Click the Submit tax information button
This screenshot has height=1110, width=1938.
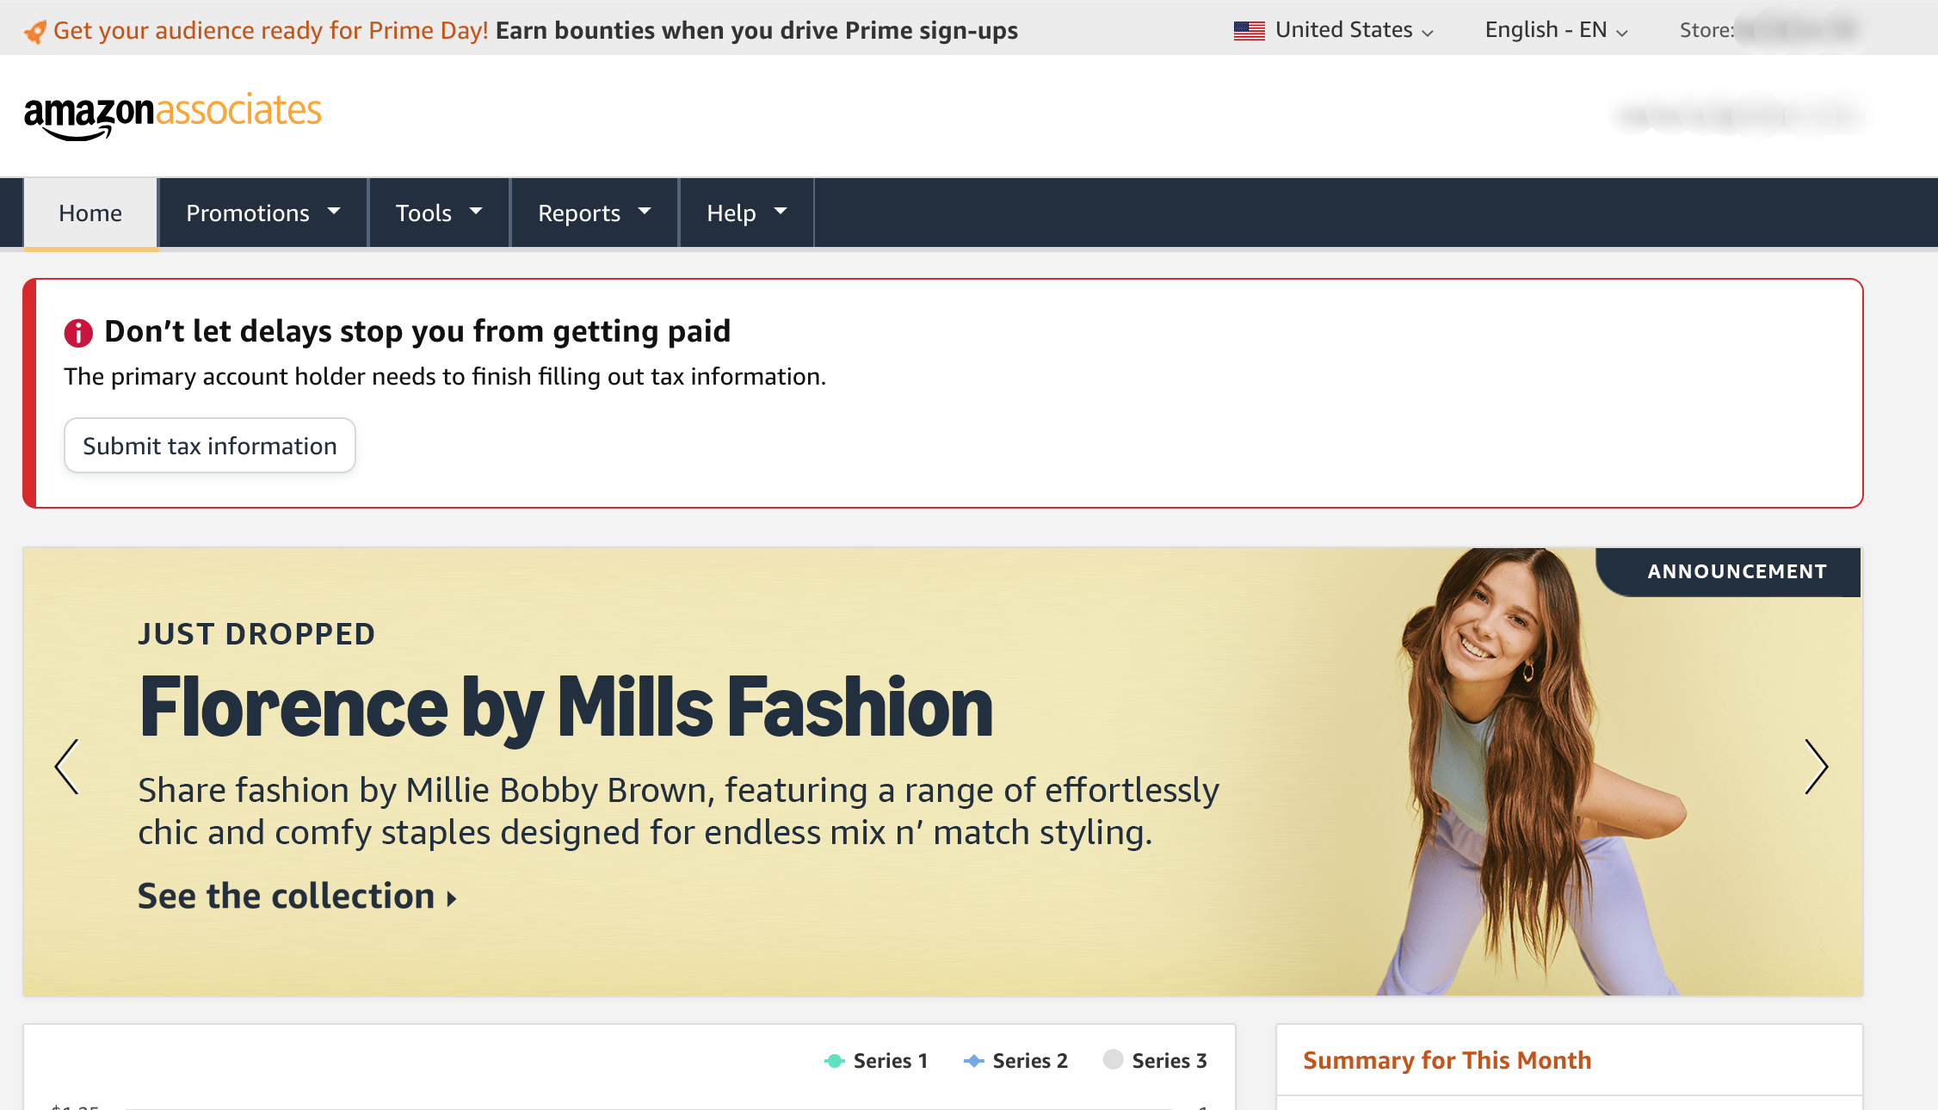click(210, 446)
